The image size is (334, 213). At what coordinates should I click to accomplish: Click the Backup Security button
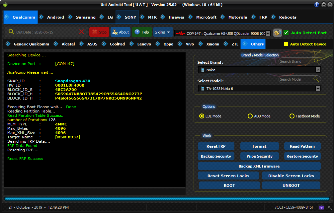(216, 156)
